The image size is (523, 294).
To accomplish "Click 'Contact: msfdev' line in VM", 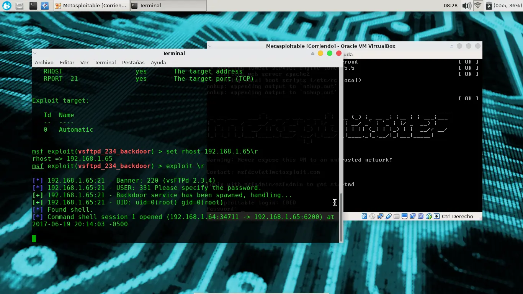I will 263,172.
